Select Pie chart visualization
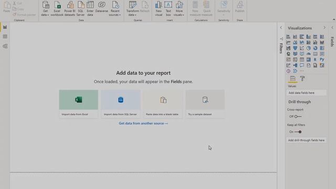336x189 pixels. point(308,48)
